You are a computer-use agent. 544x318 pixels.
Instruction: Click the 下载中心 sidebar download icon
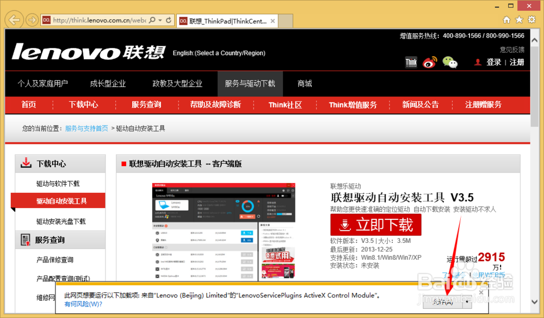[26, 163]
